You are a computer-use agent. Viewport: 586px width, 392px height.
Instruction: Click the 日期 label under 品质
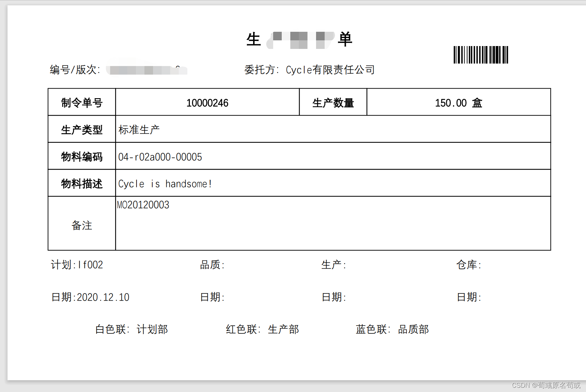212,297
